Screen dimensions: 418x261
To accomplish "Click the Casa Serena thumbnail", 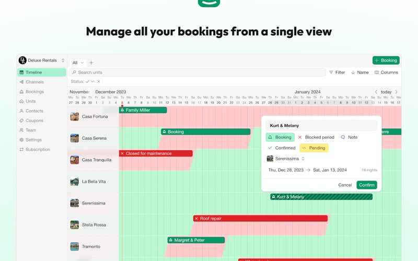I will click(74, 138).
